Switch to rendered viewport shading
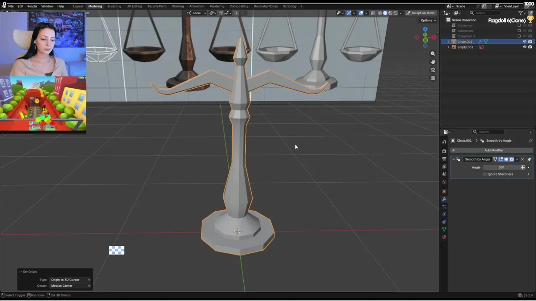536x301 pixels. coord(395,13)
